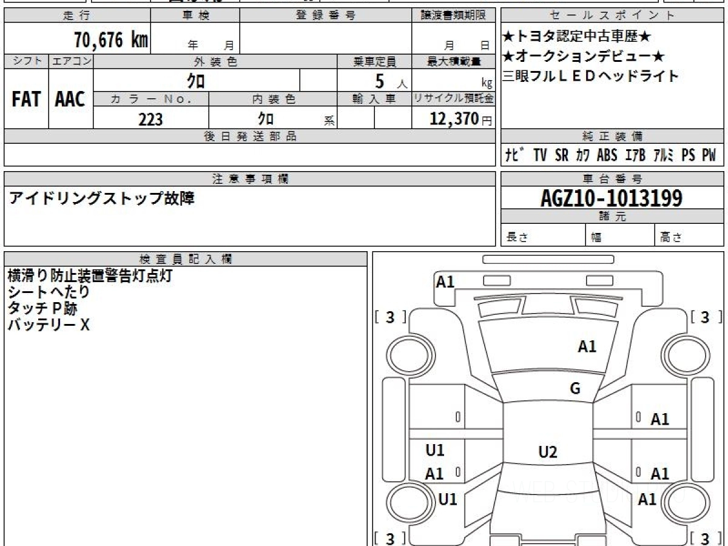This screenshot has height=546, width=728.
Task: Click the バッテリーＸ inspector note
Action: 48,325
